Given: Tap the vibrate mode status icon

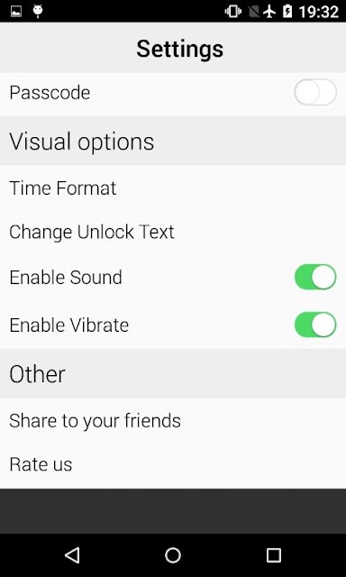Looking at the screenshot, I should (x=233, y=12).
